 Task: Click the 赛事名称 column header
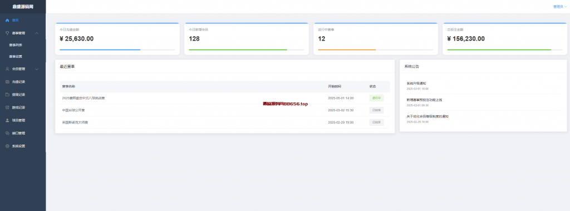(68, 87)
